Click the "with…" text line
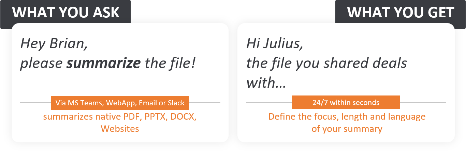Screen dimensions: 466x157 click(x=266, y=83)
